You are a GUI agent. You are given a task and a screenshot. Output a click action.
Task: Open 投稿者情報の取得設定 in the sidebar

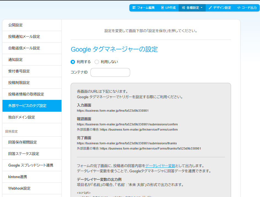(x=32, y=94)
